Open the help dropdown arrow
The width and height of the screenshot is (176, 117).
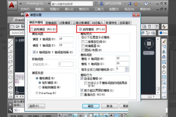[x=150, y=4]
